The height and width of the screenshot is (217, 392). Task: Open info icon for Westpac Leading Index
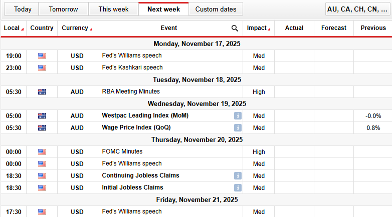click(238, 115)
